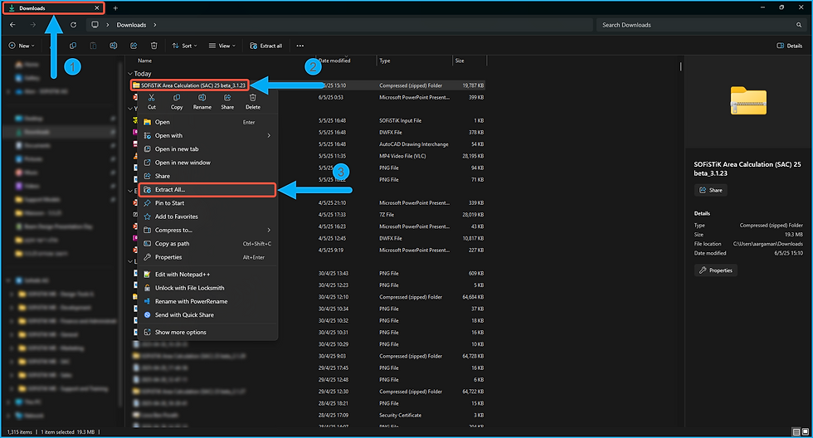Click the forward navigation arrow
Image resolution: width=813 pixels, height=438 pixels.
(32, 25)
